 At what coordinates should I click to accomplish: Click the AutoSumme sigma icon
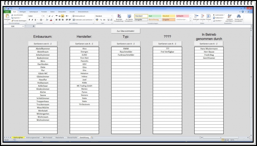tap(214, 15)
